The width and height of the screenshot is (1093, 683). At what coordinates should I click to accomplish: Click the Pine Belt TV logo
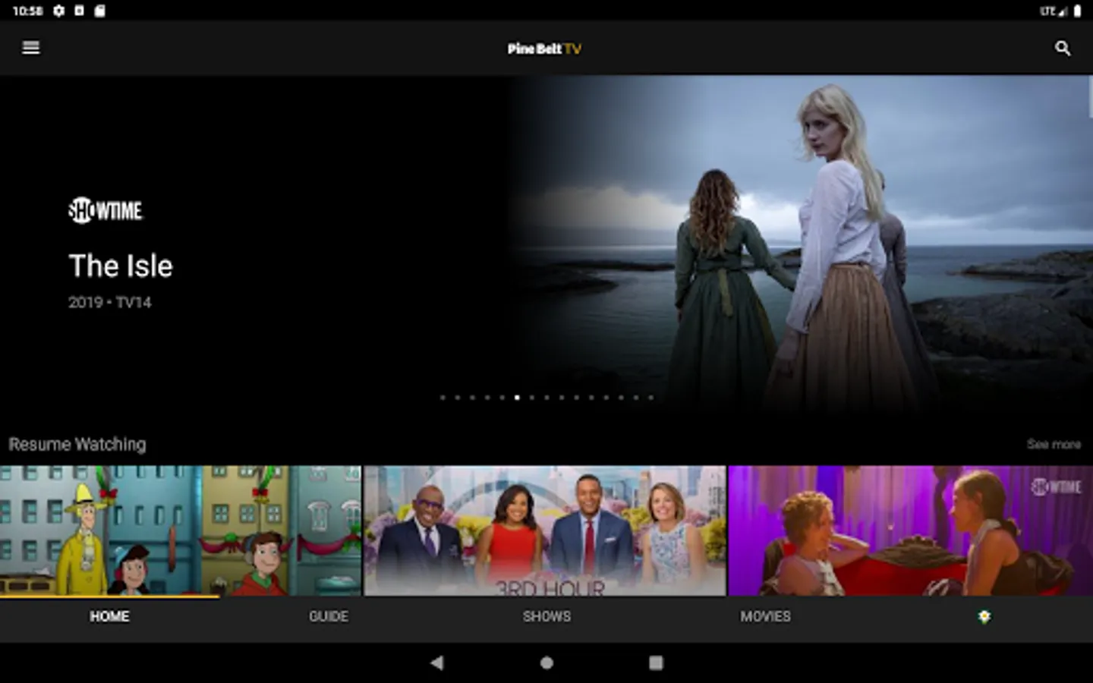click(545, 49)
